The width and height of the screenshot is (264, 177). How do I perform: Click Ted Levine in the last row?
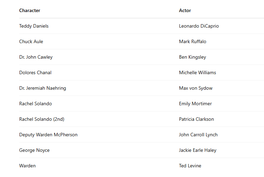pos(190,166)
